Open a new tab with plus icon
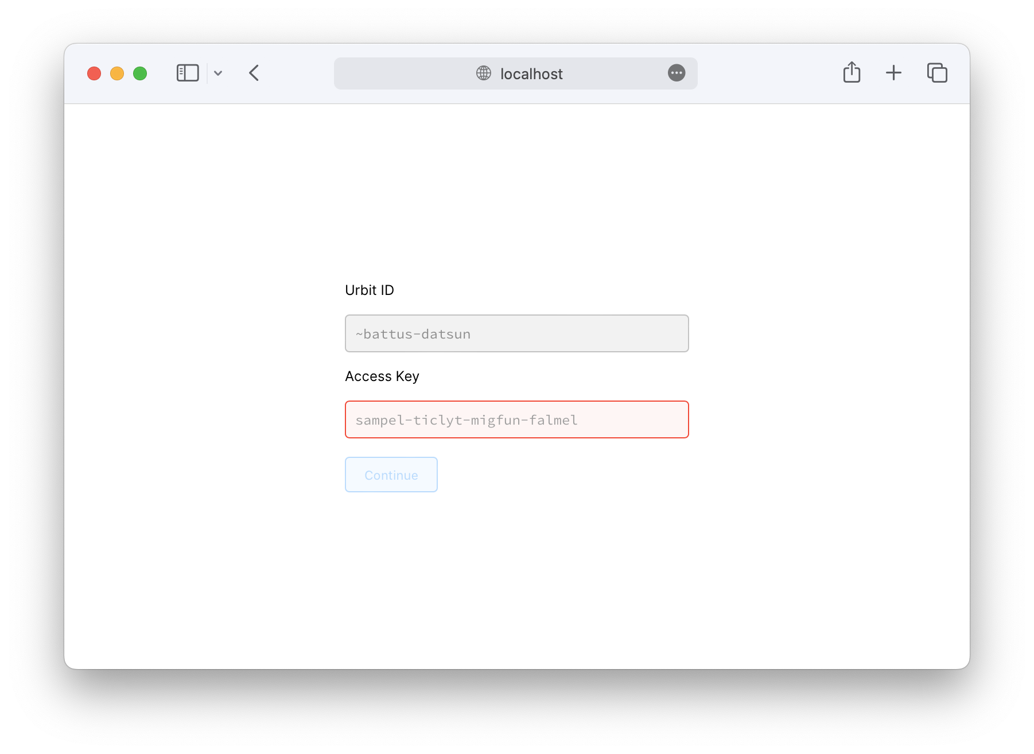The height and width of the screenshot is (754, 1034). point(893,73)
